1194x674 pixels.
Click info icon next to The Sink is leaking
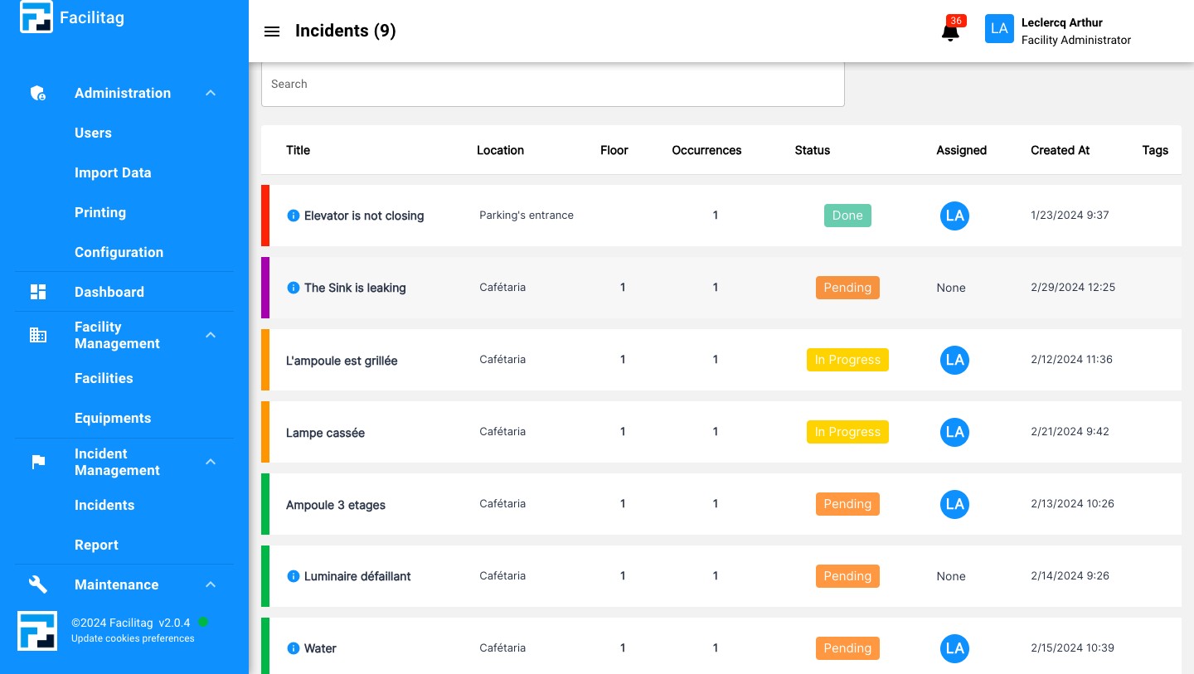[293, 288]
